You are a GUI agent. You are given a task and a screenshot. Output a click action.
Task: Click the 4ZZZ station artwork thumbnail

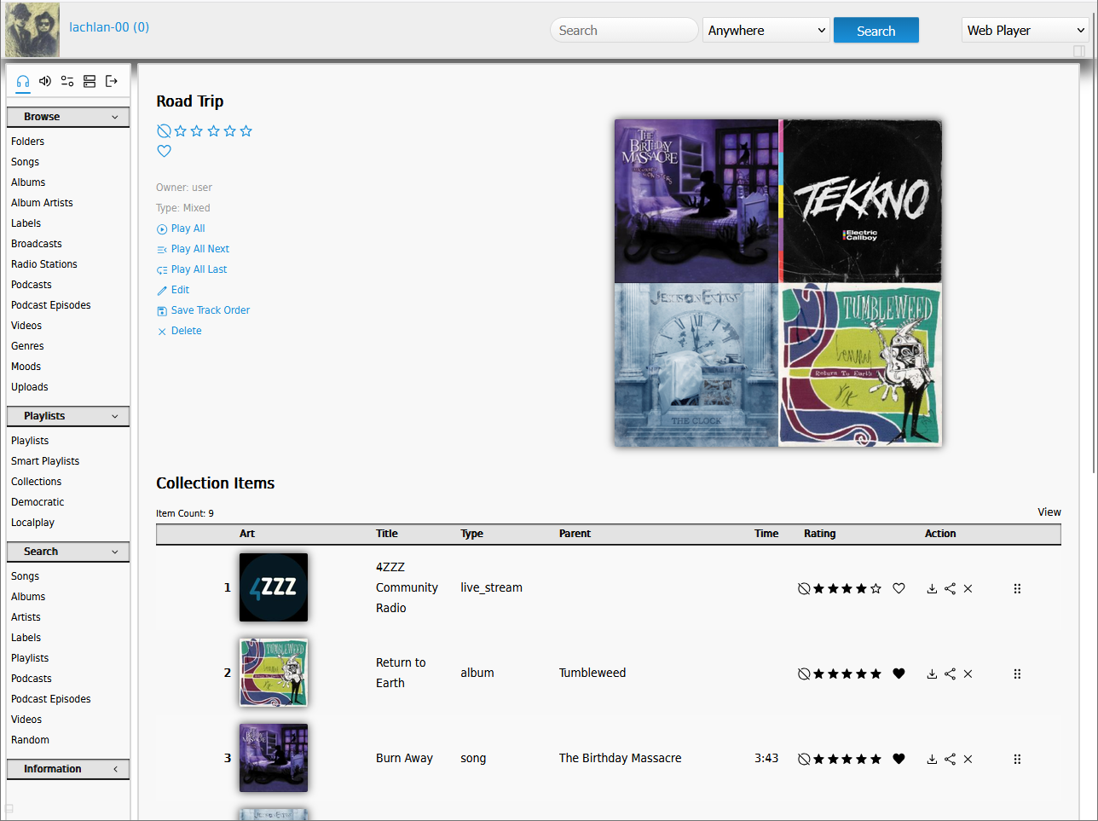(274, 587)
